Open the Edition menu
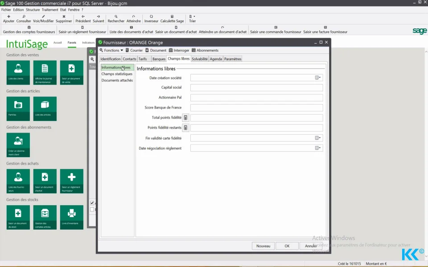The image size is (428, 267). pos(18,9)
